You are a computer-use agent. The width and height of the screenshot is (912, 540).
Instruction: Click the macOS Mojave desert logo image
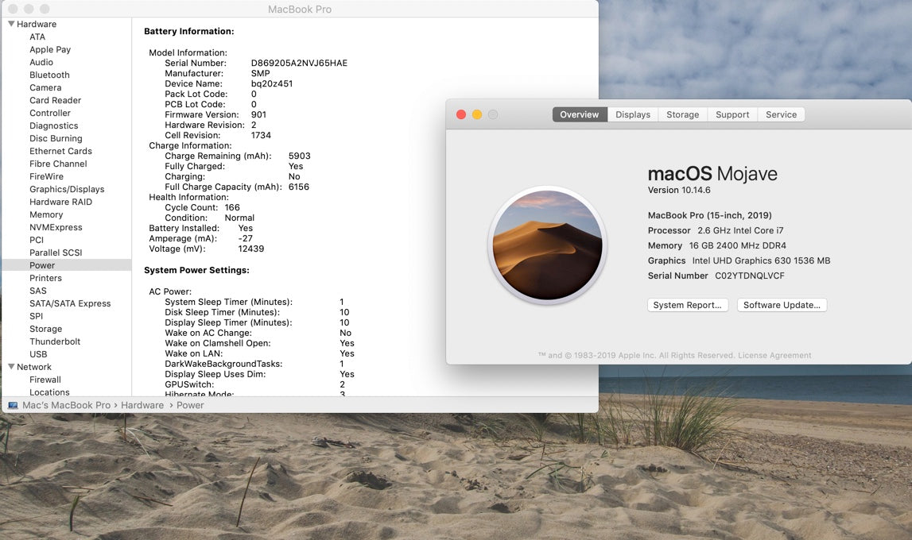coord(547,245)
